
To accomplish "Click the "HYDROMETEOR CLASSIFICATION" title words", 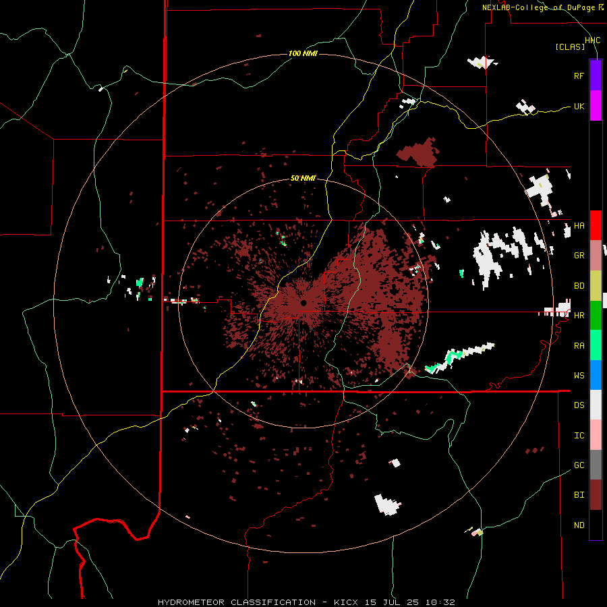I will click(237, 602).
